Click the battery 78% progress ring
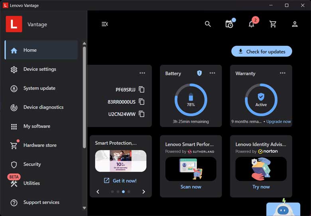 (191, 100)
